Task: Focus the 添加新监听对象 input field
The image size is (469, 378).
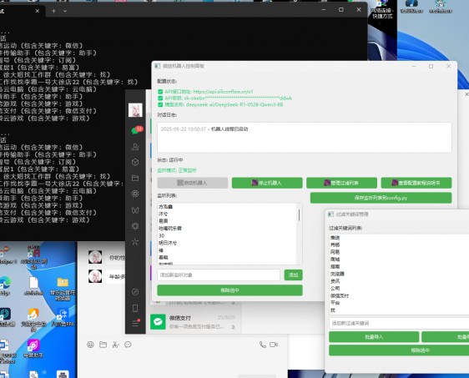Action: 219,275
